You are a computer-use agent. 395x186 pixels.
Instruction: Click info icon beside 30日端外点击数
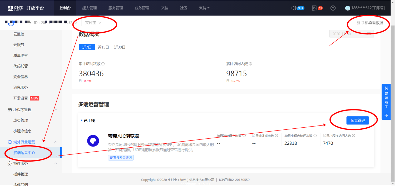(x=276, y=136)
